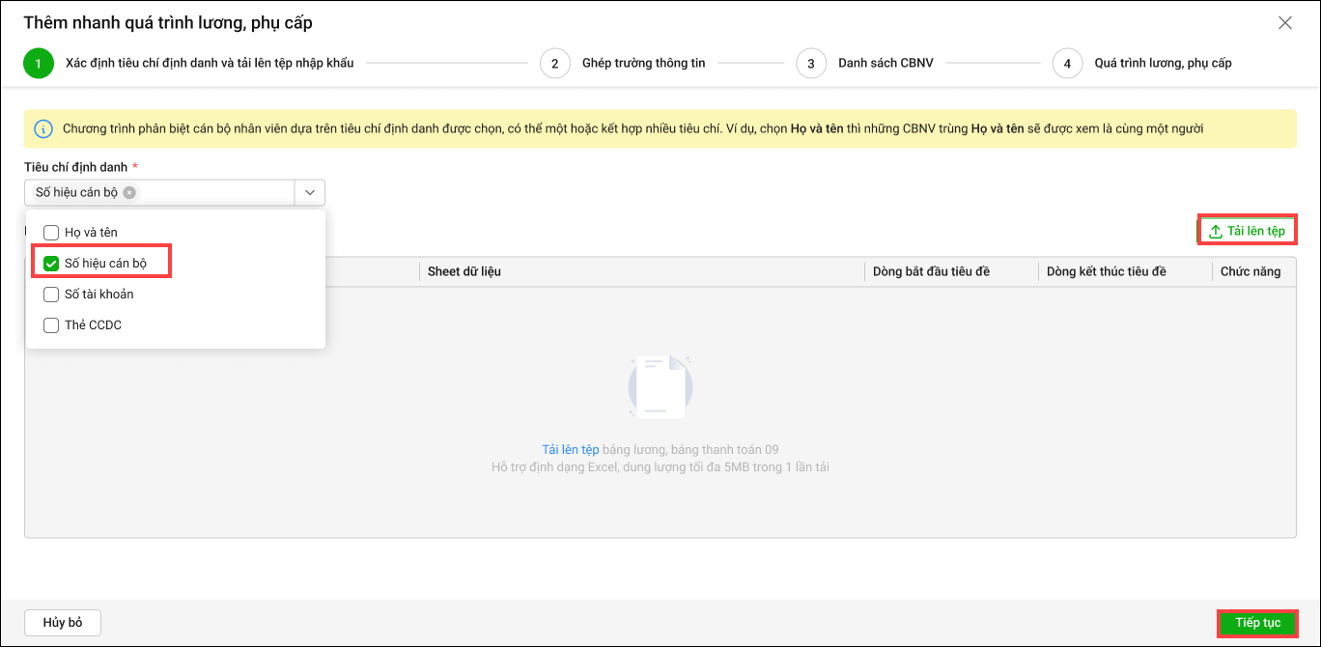
Task: Collapse the Tiêu chí định danh dropdown
Action: click(310, 192)
